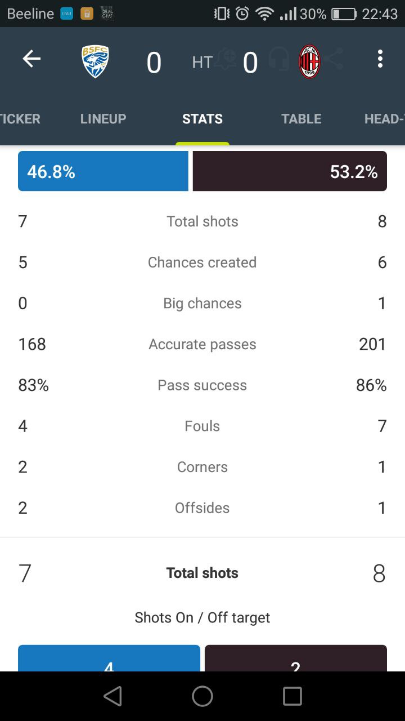Switch to the Table tab
Screen dimensions: 405x721
coord(301,119)
